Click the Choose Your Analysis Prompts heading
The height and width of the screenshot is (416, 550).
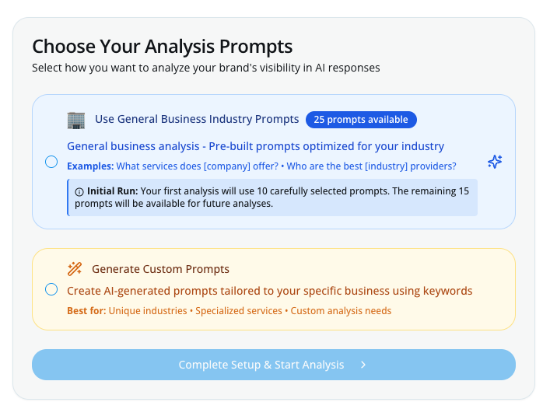pyautogui.click(x=162, y=46)
